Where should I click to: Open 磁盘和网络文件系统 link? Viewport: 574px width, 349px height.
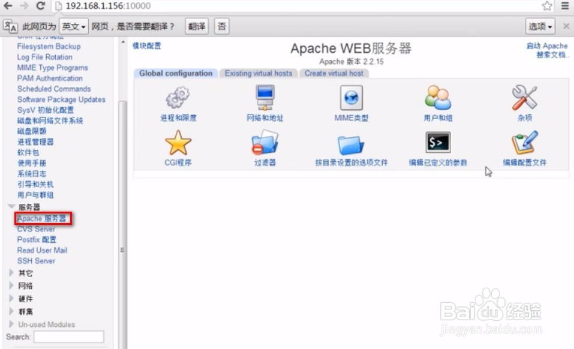tap(50, 121)
